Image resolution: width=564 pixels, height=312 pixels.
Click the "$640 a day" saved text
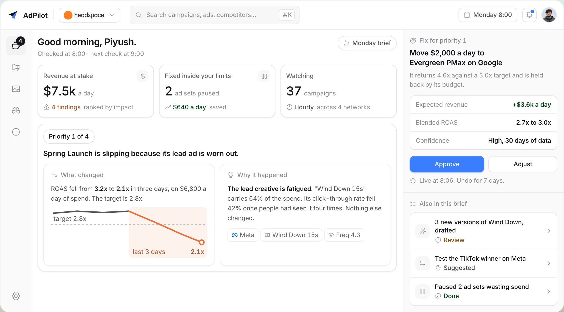189,107
